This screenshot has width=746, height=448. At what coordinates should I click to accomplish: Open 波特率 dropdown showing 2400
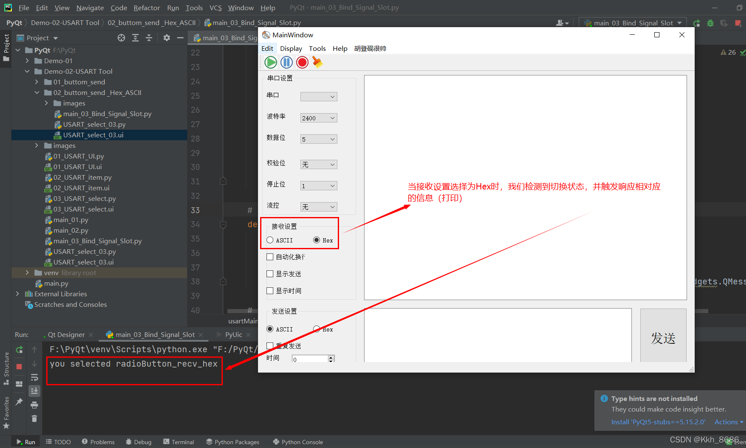(319, 118)
